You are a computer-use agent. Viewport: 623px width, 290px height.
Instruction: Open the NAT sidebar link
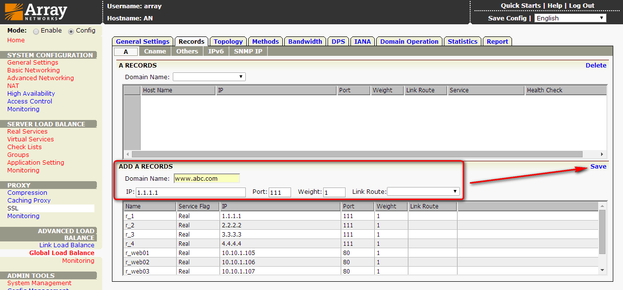click(x=13, y=86)
